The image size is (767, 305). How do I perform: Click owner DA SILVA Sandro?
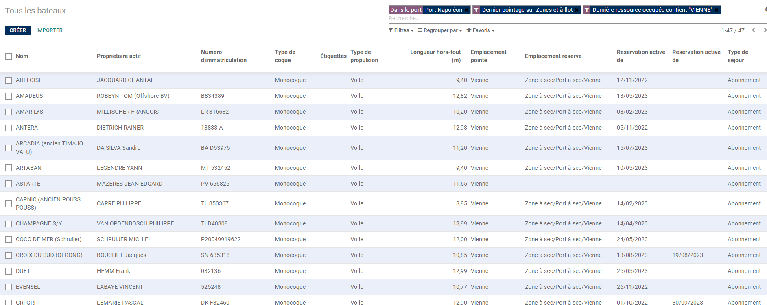pos(119,148)
